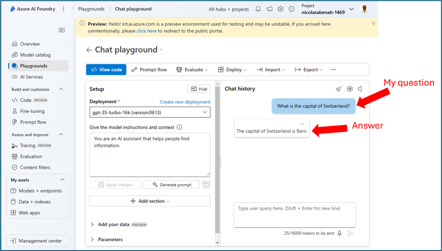Image resolution: width=442 pixels, height=251 pixels.
Task: Open the Chat playground title dropdown
Action: pyautogui.click(x=161, y=50)
